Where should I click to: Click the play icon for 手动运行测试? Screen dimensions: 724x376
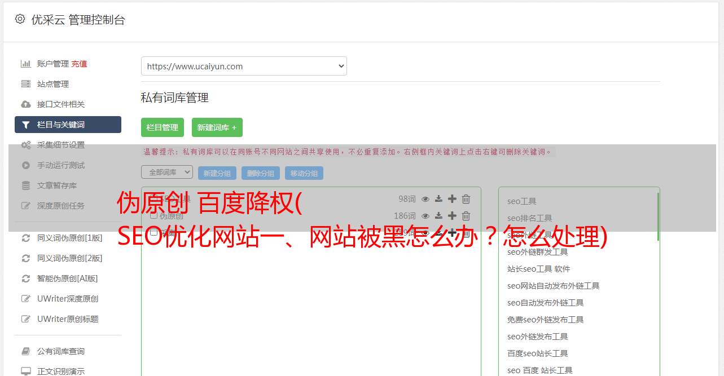(x=26, y=165)
